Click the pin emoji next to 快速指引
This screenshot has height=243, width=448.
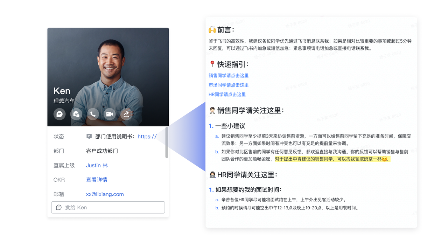point(212,64)
